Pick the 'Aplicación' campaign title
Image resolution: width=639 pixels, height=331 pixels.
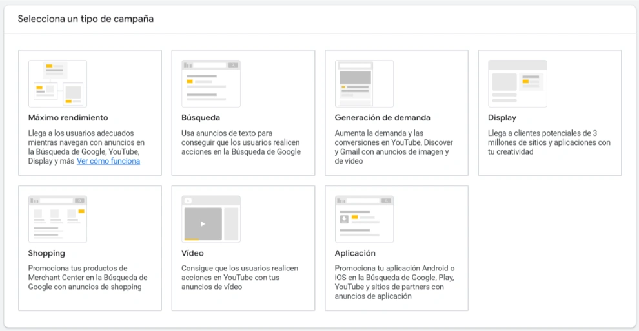(355, 253)
